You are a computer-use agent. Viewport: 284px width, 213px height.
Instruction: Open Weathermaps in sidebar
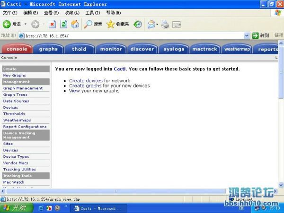click(17, 120)
